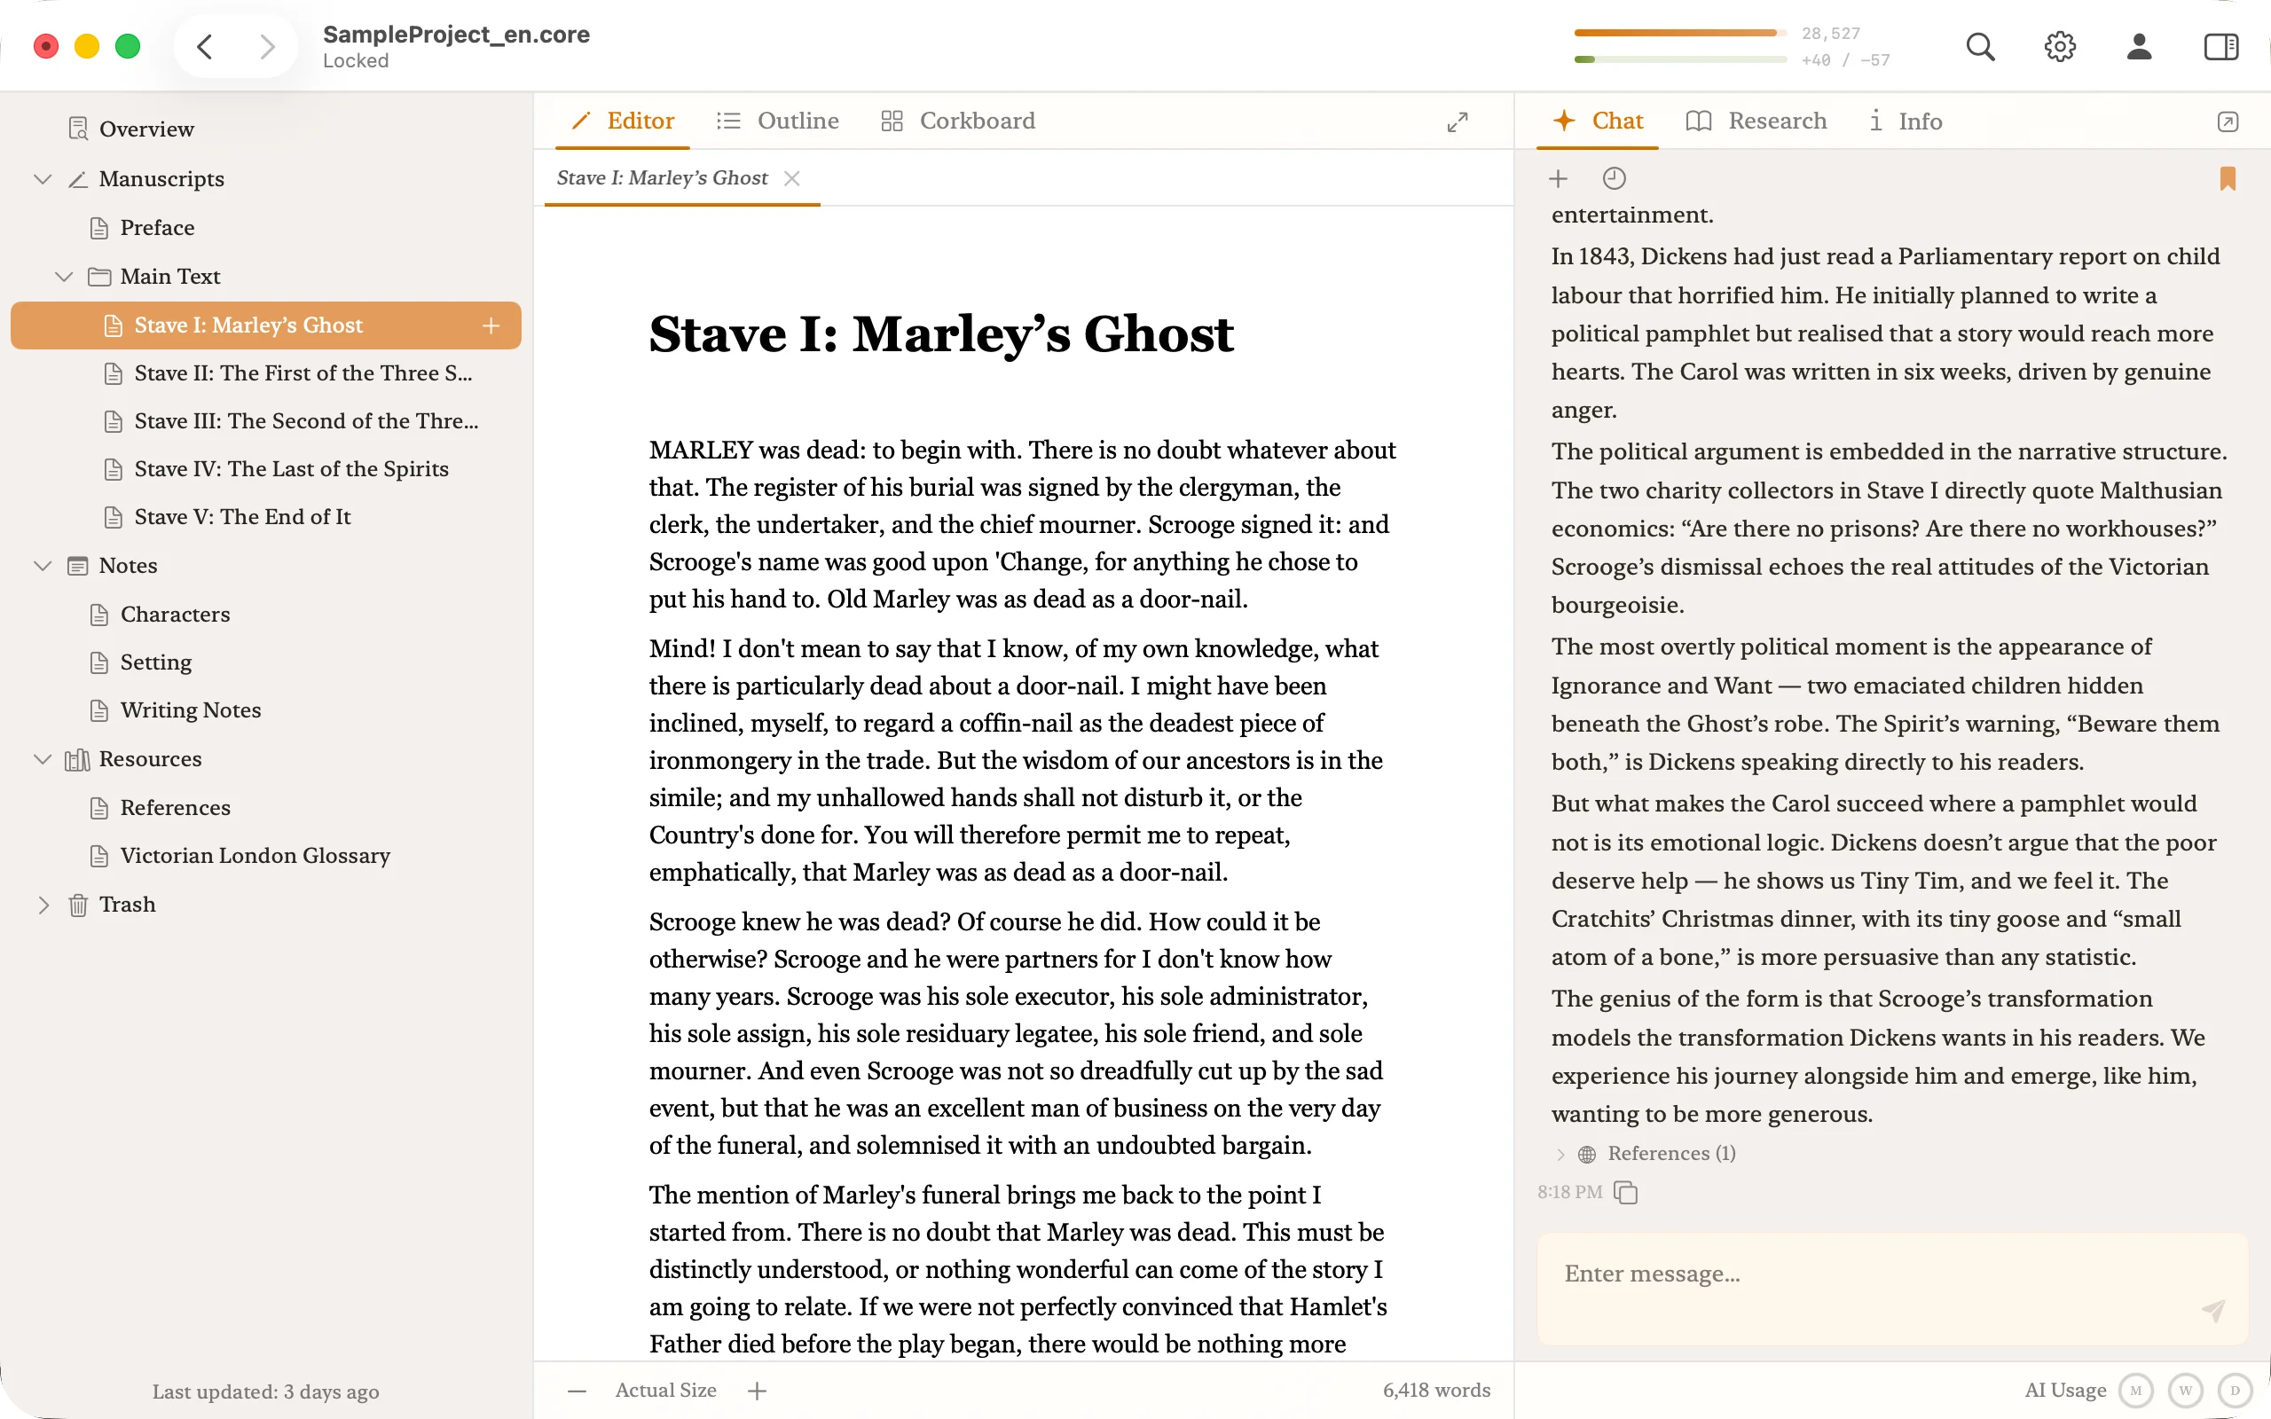Click the SampleProject_en.core project title
2271x1419 pixels.
click(x=456, y=35)
